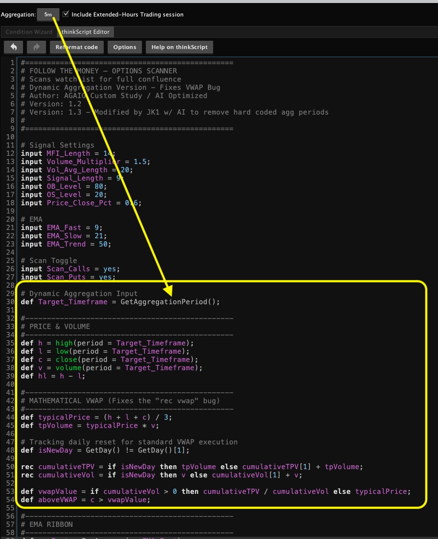438x539 pixels.
Task: Click the '# PRICE & VOLUME' comment
Action: click(56, 327)
